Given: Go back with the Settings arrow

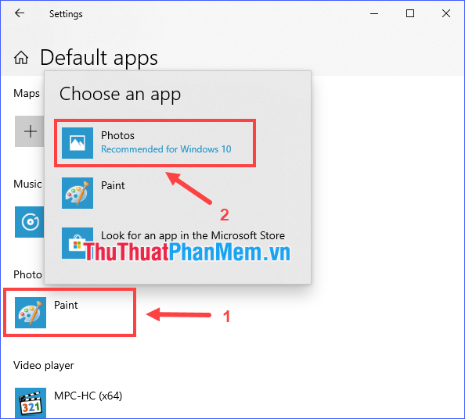Looking at the screenshot, I should click(20, 13).
